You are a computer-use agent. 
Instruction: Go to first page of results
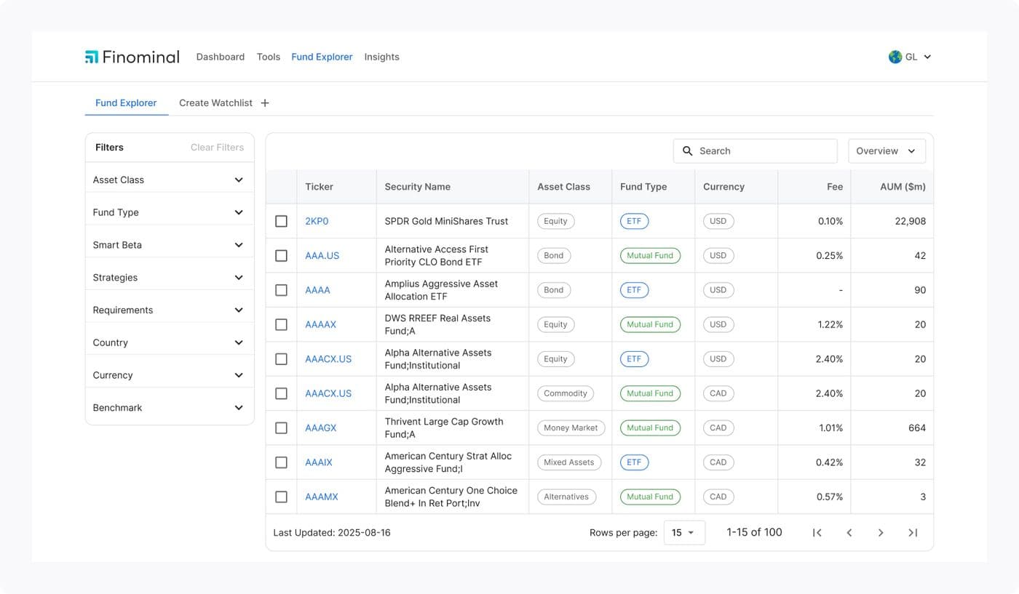pyautogui.click(x=817, y=533)
